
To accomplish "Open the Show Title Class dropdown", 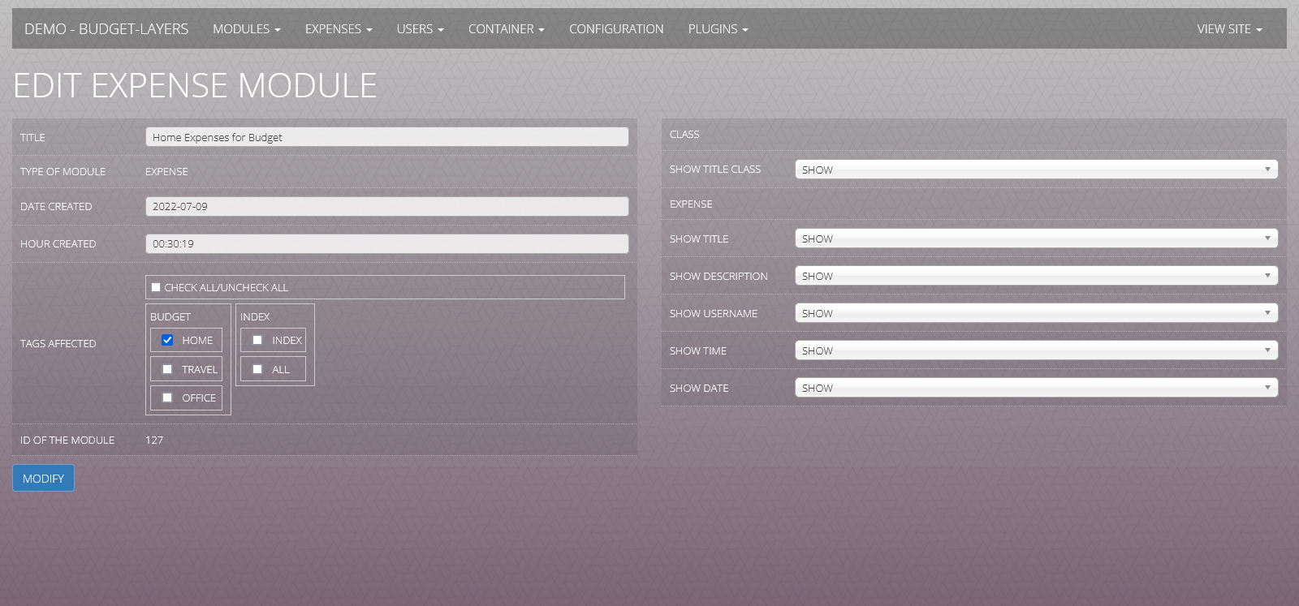I will click(x=1036, y=170).
